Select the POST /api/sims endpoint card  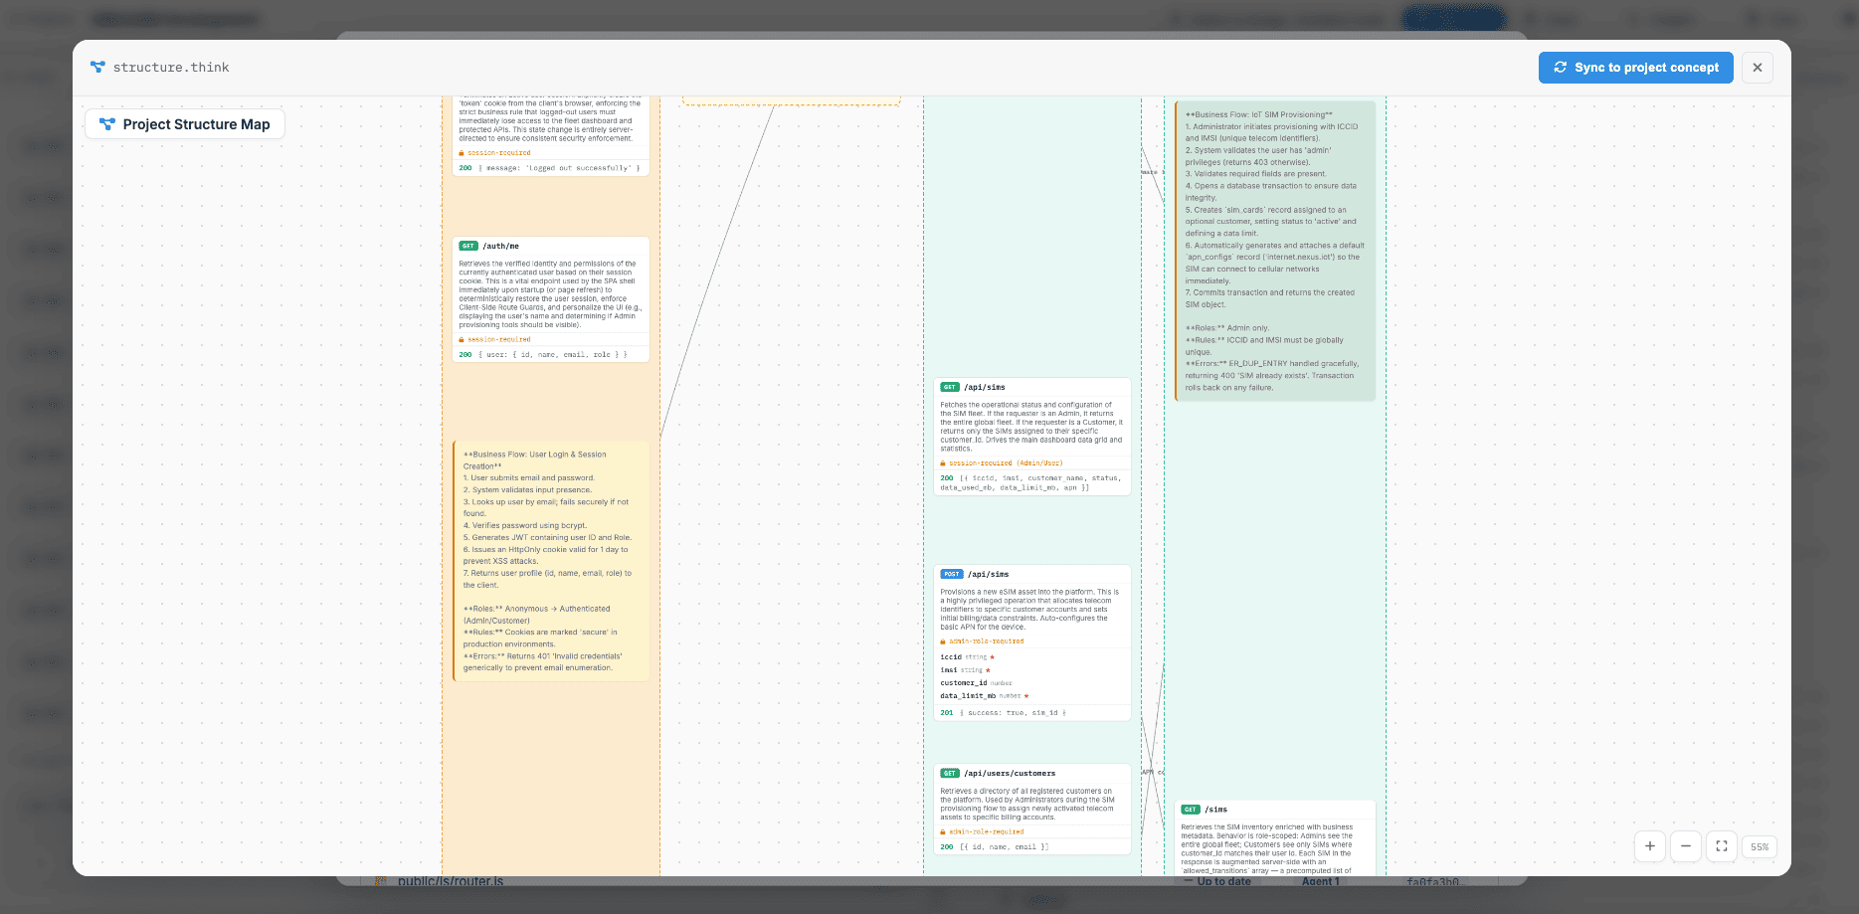point(1032,642)
